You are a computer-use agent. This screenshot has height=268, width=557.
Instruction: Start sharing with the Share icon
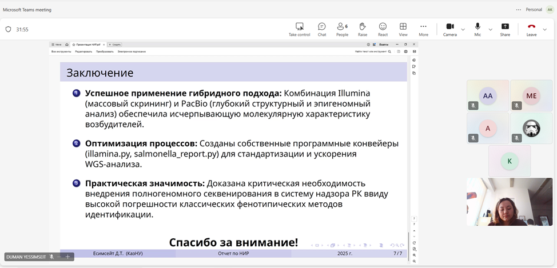click(505, 30)
